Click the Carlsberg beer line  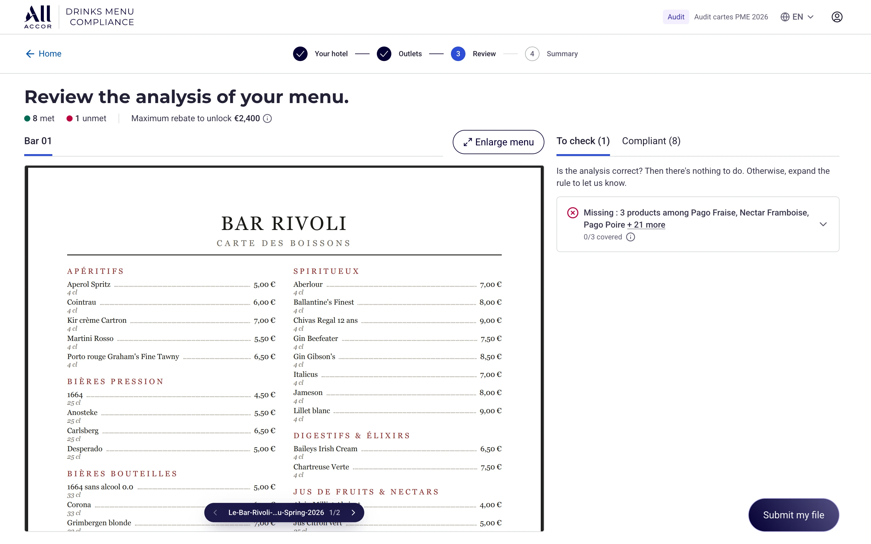pyautogui.click(x=171, y=431)
